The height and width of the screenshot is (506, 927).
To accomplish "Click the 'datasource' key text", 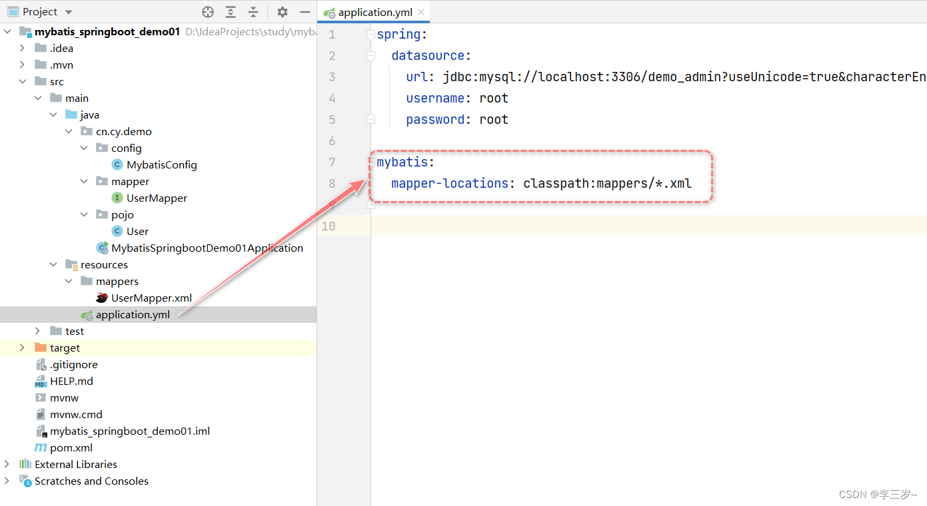I will click(428, 55).
